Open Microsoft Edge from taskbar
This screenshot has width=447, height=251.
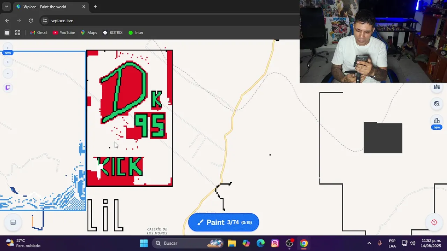(261, 243)
